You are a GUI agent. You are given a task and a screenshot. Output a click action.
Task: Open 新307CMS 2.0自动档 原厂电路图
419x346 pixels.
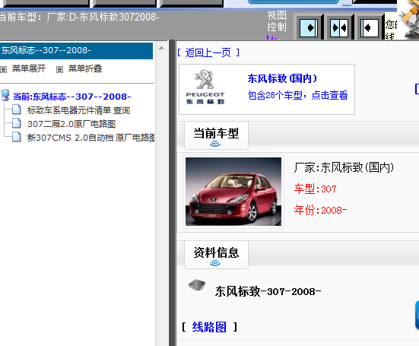(x=90, y=138)
